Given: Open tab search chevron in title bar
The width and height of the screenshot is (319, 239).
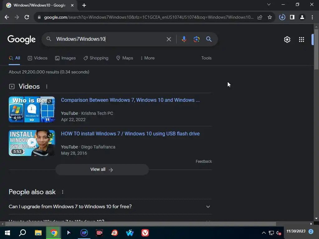Looking at the screenshot, I should (x=269, y=4).
